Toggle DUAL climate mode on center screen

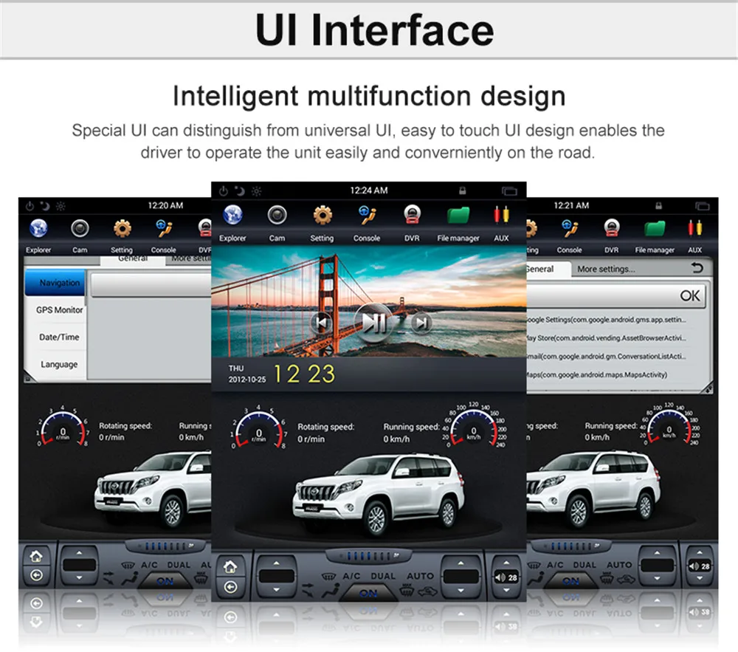pyautogui.click(x=383, y=576)
